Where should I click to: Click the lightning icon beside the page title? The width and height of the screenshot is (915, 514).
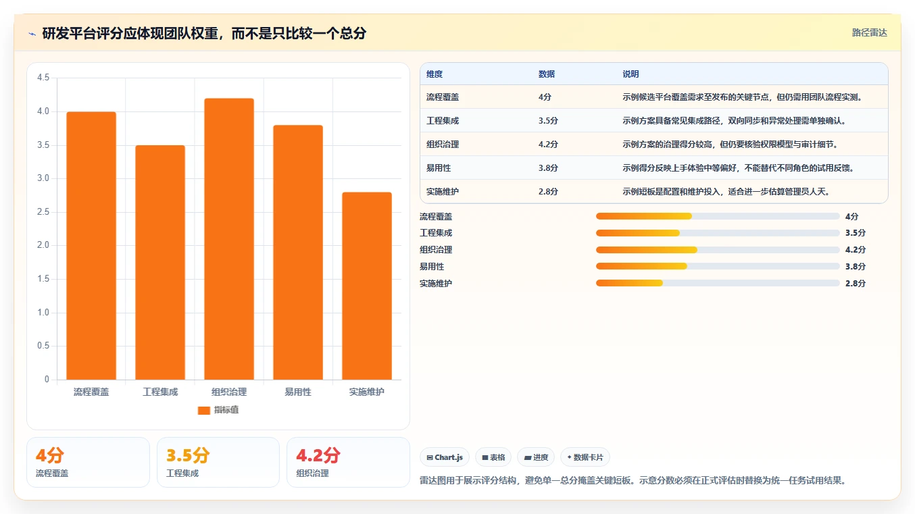[x=32, y=34]
